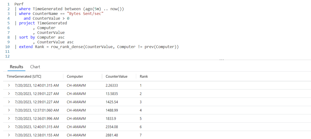Sort by the Computer column header

[x=75, y=76]
